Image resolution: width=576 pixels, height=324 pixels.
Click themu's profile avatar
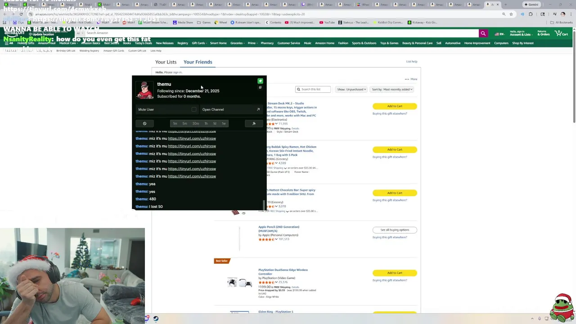(x=144, y=90)
